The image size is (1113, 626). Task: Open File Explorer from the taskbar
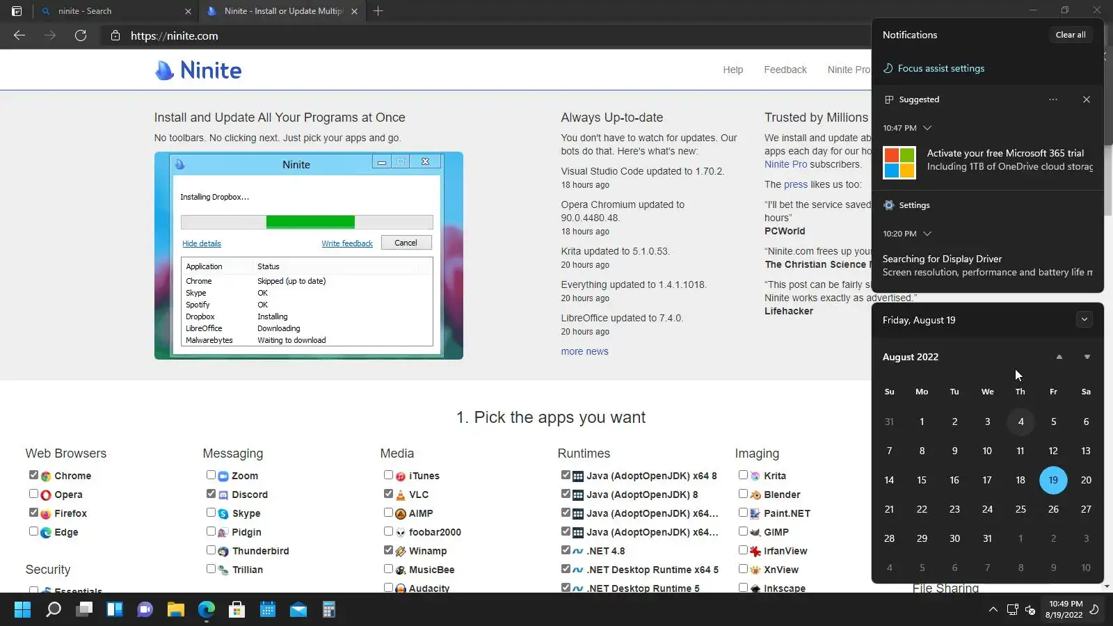(175, 610)
